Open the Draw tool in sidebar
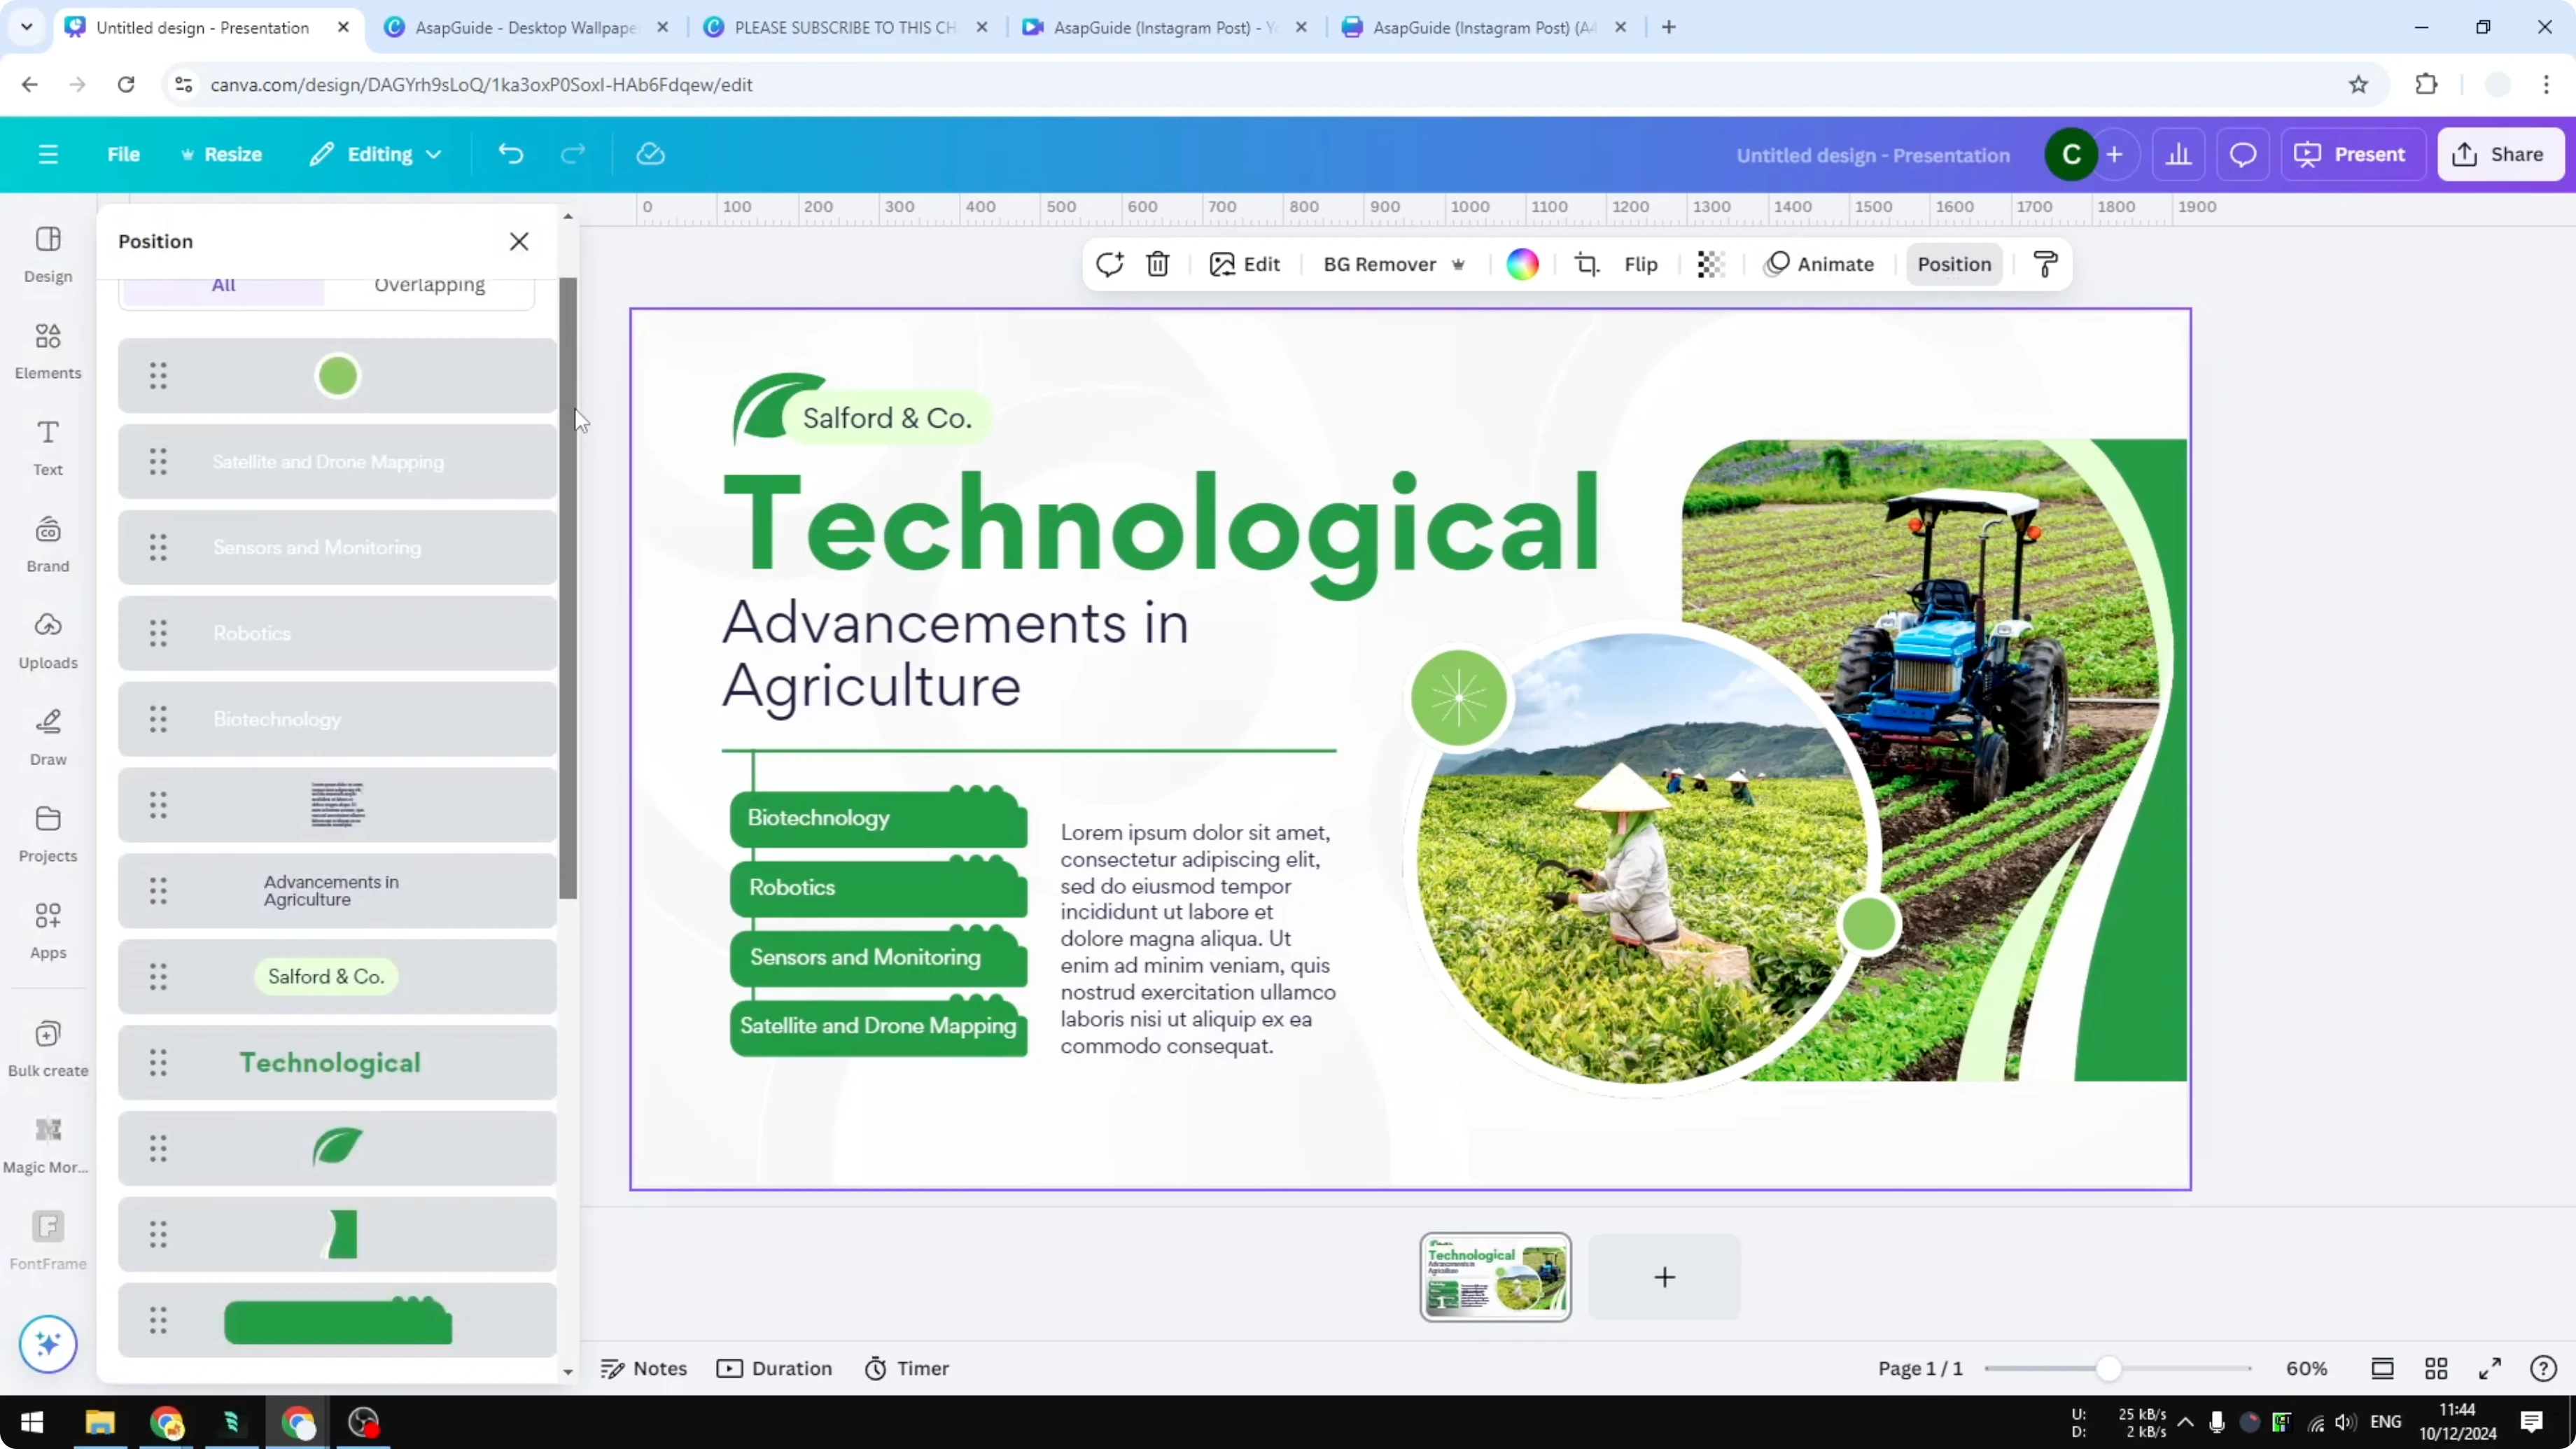 48,737
